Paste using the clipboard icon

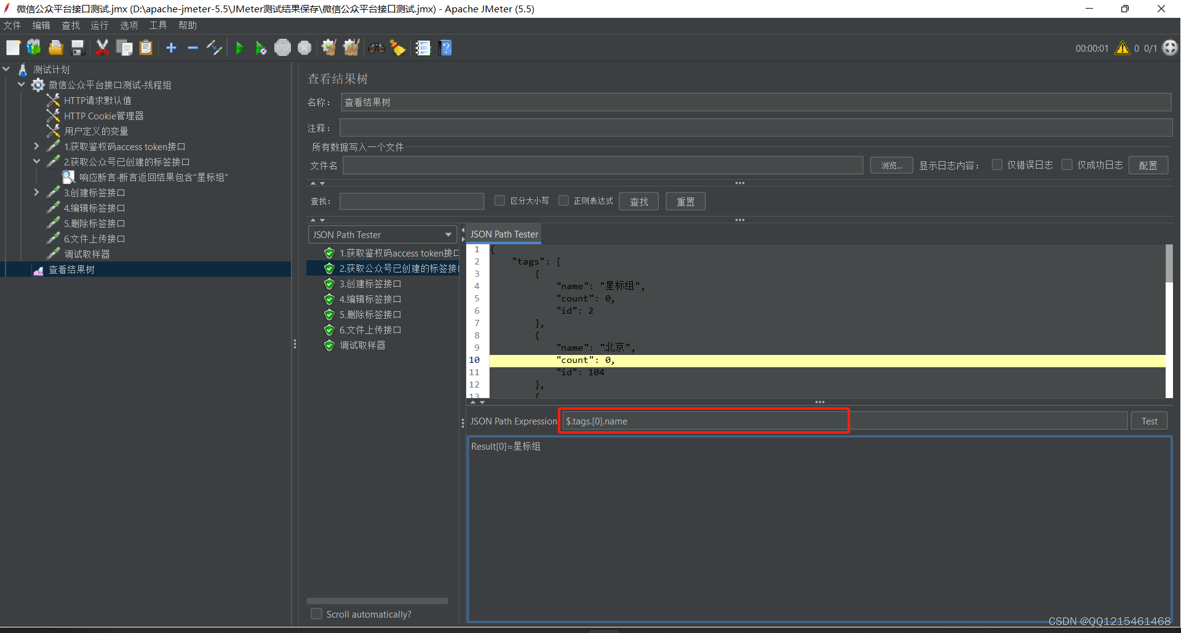[146, 48]
